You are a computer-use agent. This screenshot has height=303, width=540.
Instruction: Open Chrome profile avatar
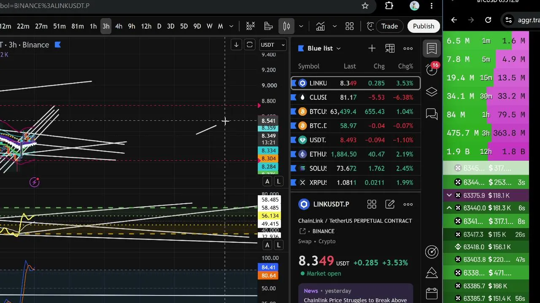coord(414,6)
